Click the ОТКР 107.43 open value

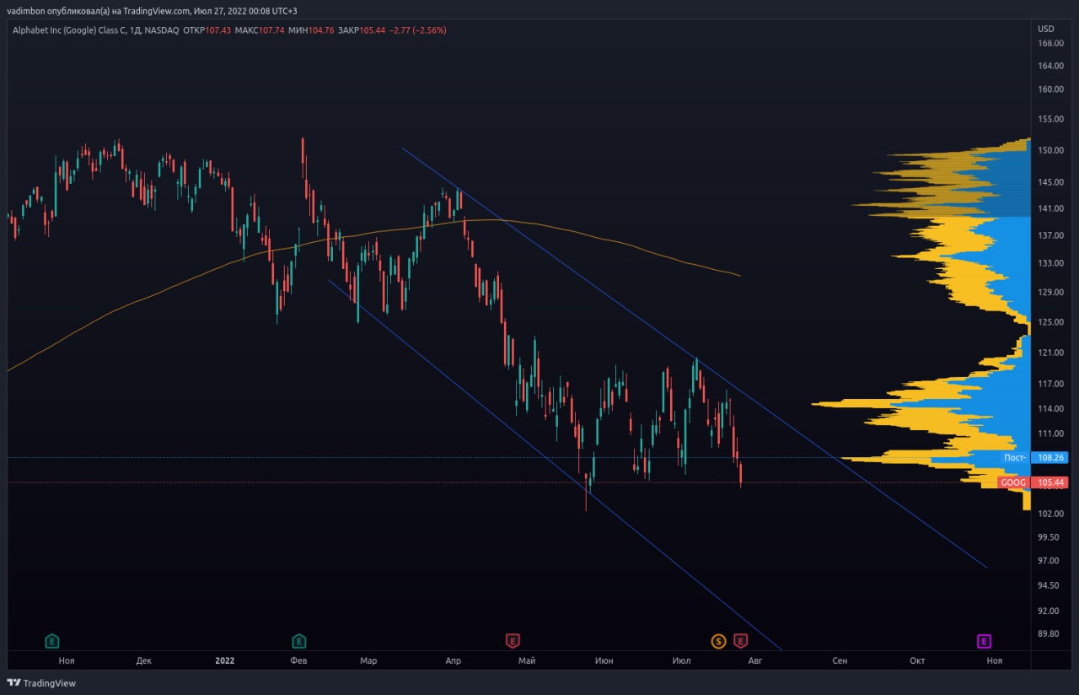pyautogui.click(x=207, y=30)
